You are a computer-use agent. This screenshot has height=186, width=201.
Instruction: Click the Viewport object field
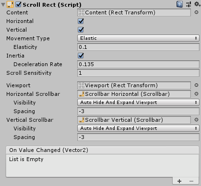(134, 85)
